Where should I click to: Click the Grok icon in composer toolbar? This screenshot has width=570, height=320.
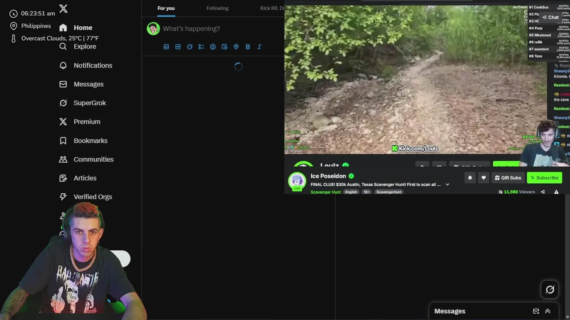tap(190, 47)
